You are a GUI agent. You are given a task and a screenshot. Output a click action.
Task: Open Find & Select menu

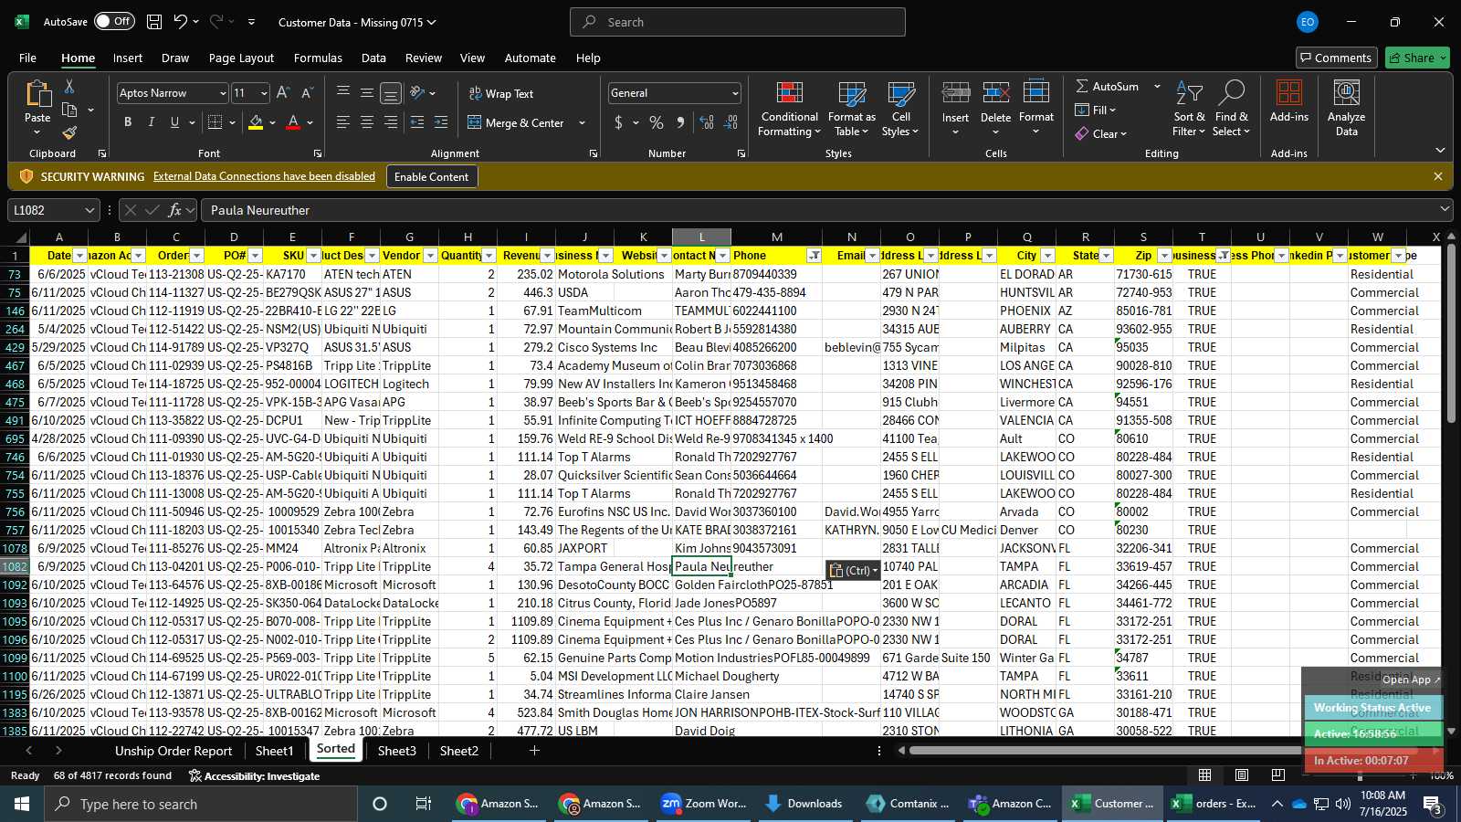(x=1232, y=109)
